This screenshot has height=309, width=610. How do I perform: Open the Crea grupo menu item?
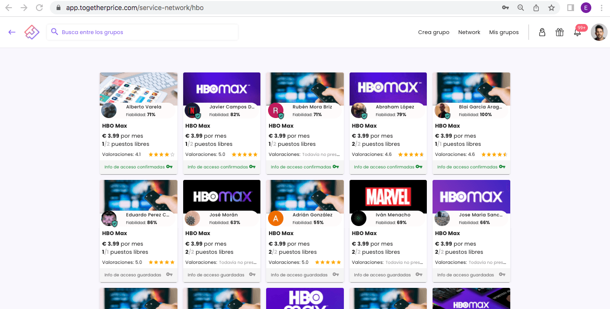pos(434,32)
